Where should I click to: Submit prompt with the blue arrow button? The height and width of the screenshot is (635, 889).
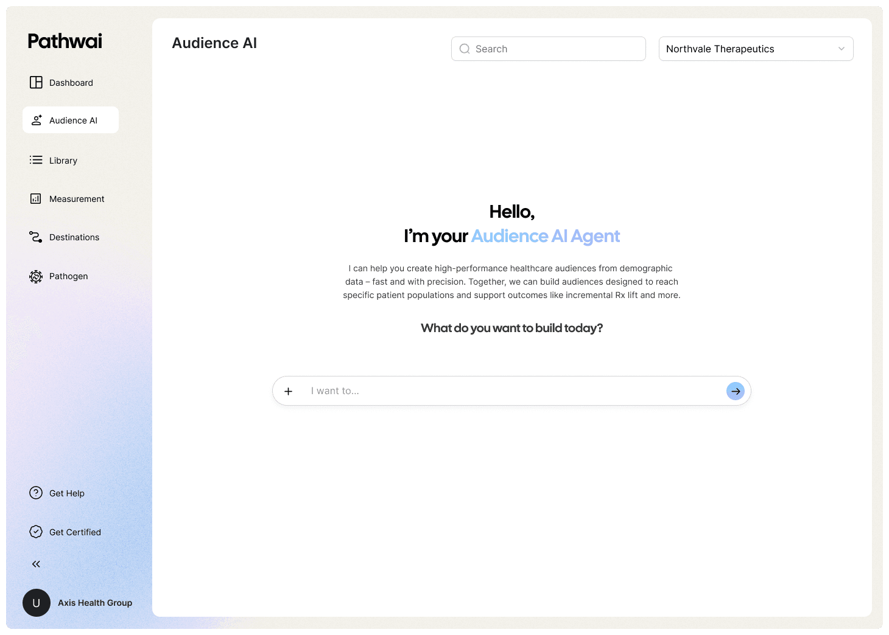(736, 391)
